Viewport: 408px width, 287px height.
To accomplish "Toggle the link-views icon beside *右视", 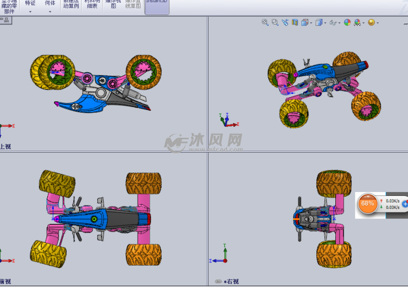I will click(x=218, y=282).
